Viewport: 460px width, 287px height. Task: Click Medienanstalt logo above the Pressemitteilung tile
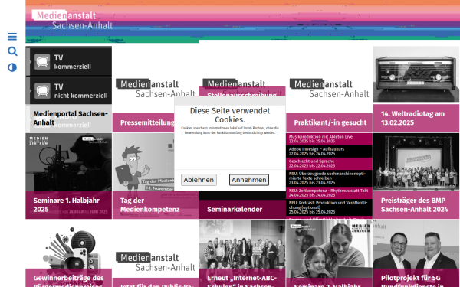156,88
